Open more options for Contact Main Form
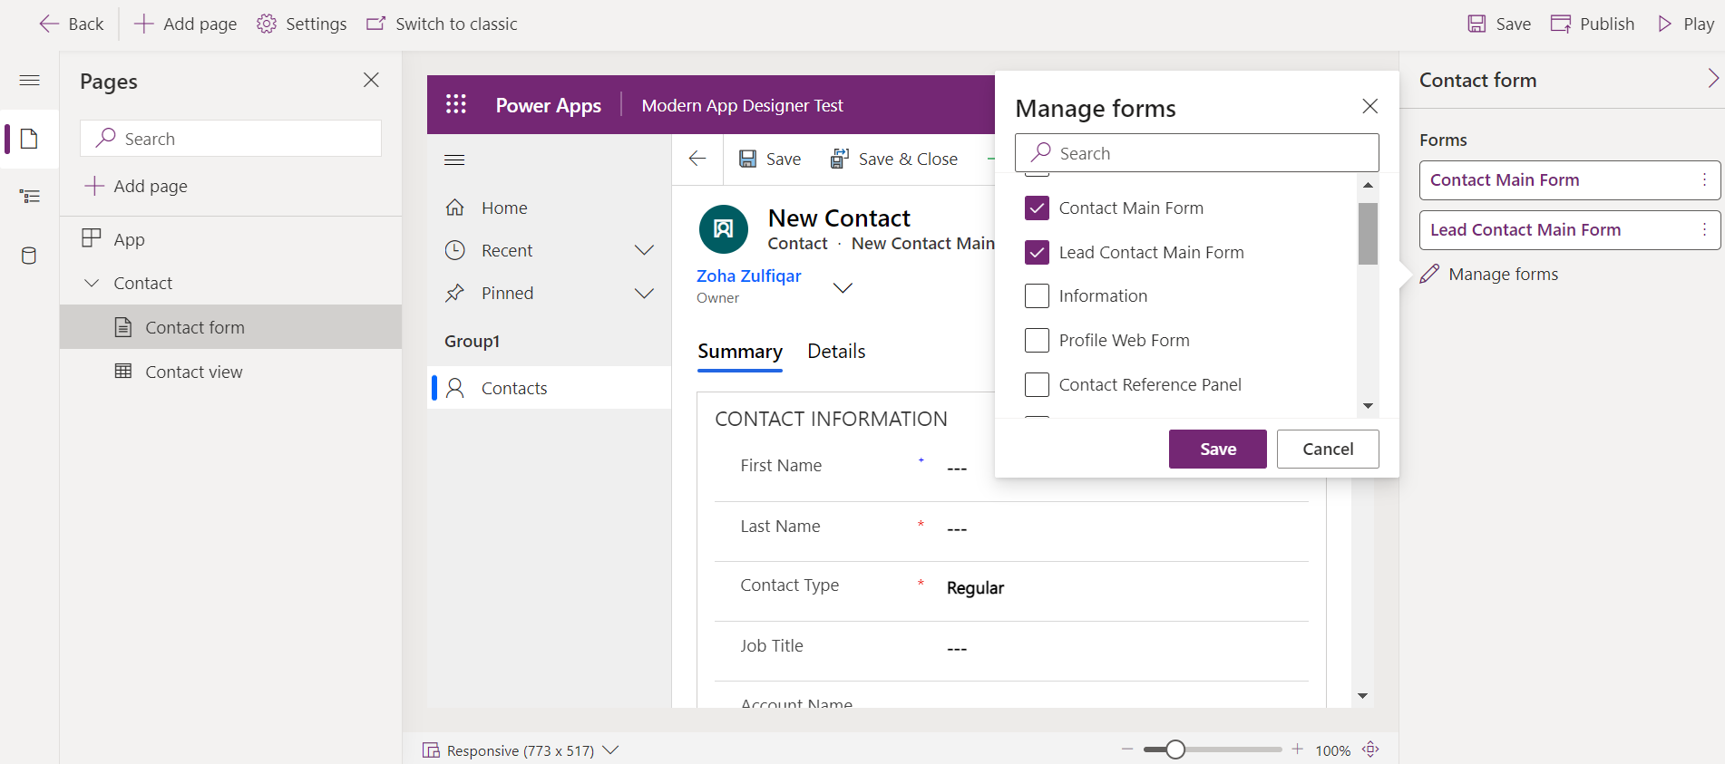Viewport: 1725px width, 764px height. click(1705, 180)
